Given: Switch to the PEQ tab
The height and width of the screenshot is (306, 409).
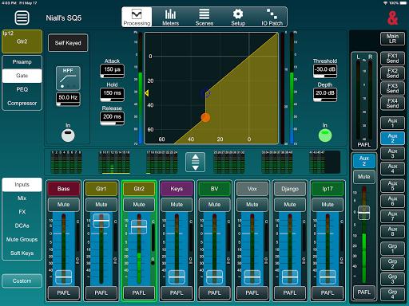Looking at the screenshot, I should coord(22,89).
